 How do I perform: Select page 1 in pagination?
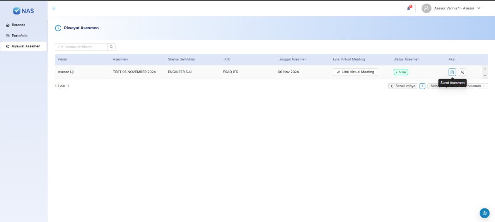422,86
